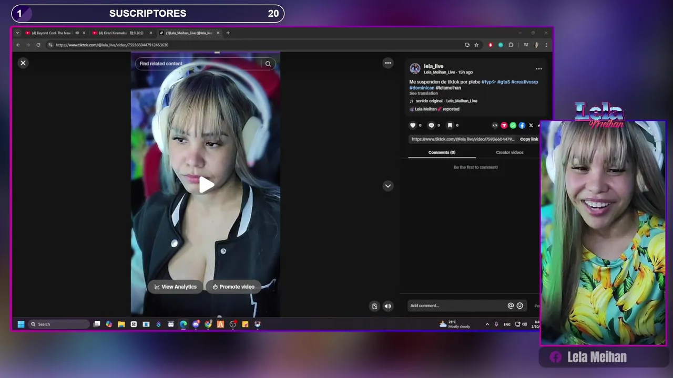Open Windows Start menu
673x378 pixels.
(21, 324)
